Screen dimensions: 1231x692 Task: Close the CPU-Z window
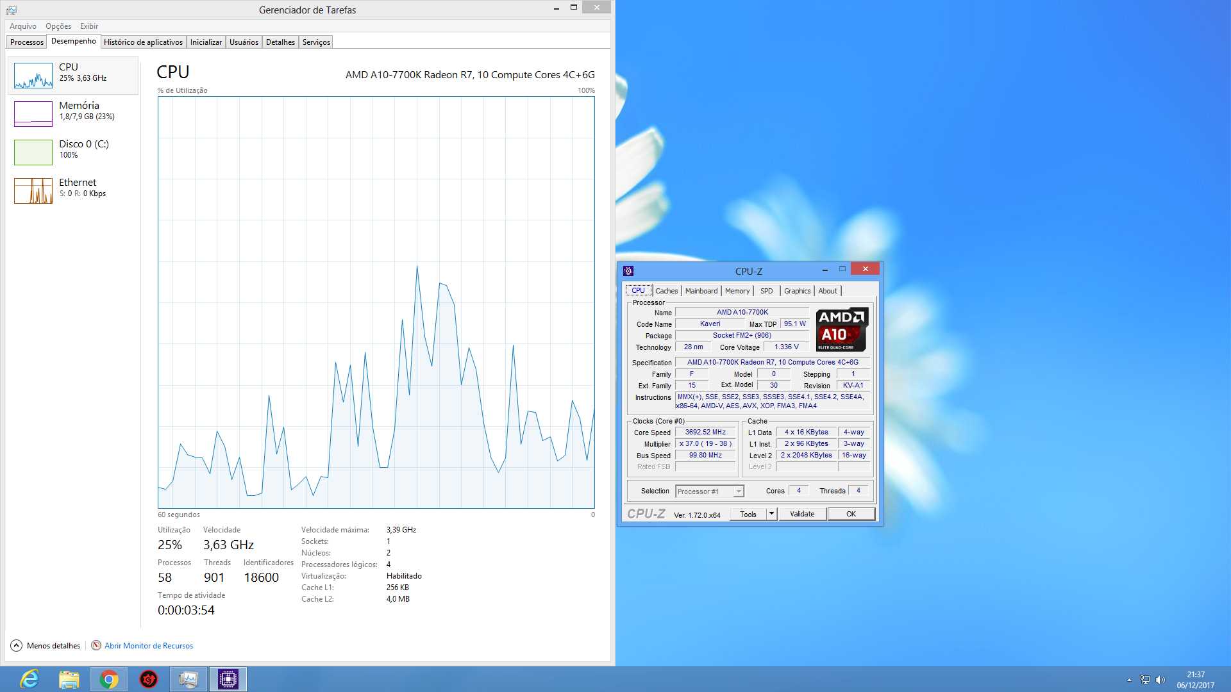click(x=866, y=269)
